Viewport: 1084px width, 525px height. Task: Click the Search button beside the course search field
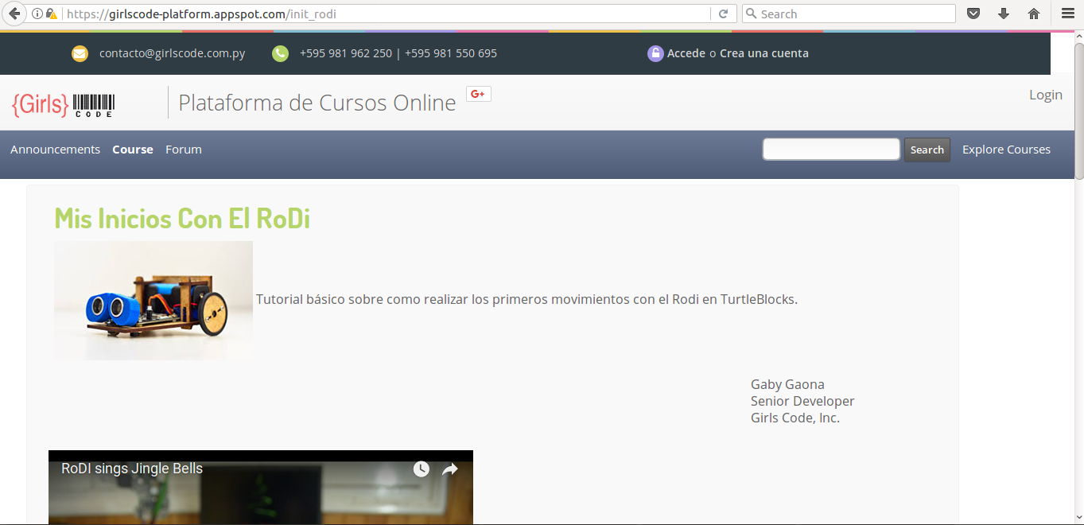(927, 150)
